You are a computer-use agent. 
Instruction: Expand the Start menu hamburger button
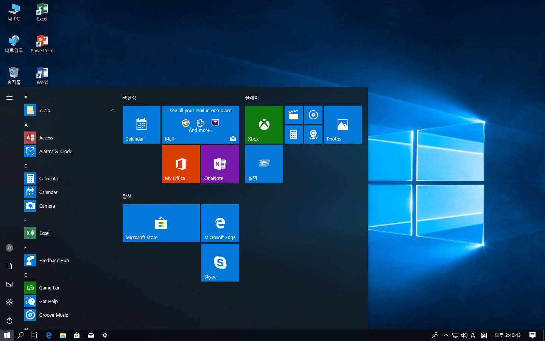[x=9, y=98]
